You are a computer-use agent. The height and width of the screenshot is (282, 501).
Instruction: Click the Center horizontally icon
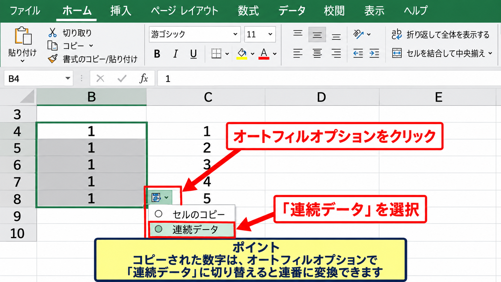click(317, 53)
